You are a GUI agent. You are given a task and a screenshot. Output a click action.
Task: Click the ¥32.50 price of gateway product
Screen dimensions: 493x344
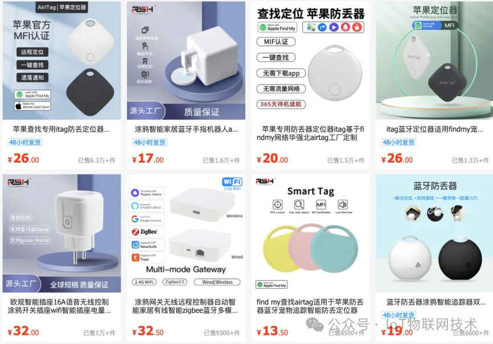point(148,331)
